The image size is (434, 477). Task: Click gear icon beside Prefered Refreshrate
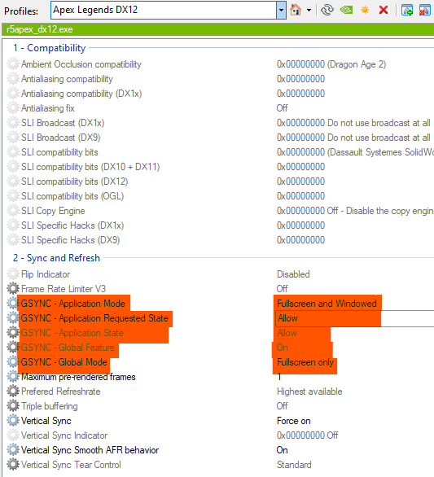(x=13, y=391)
